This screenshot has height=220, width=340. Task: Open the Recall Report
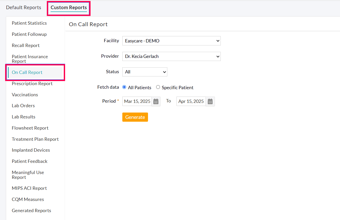click(x=26, y=45)
